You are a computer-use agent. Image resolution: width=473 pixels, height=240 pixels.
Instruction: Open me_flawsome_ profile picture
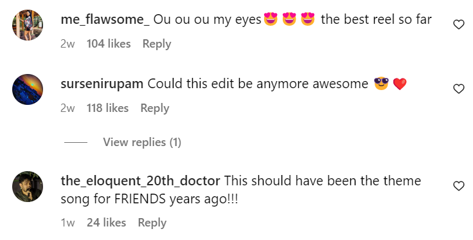coord(28,25)
